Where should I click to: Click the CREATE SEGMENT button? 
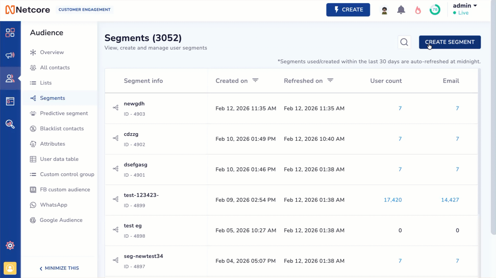point(449,42)
